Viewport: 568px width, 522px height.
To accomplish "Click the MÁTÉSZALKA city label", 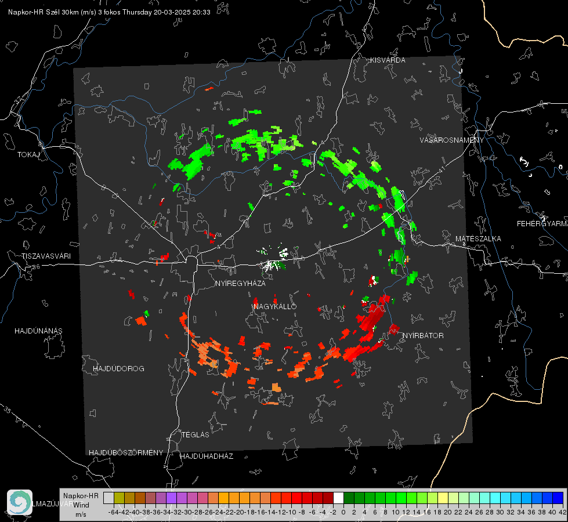I will click(x=478, y=239).
